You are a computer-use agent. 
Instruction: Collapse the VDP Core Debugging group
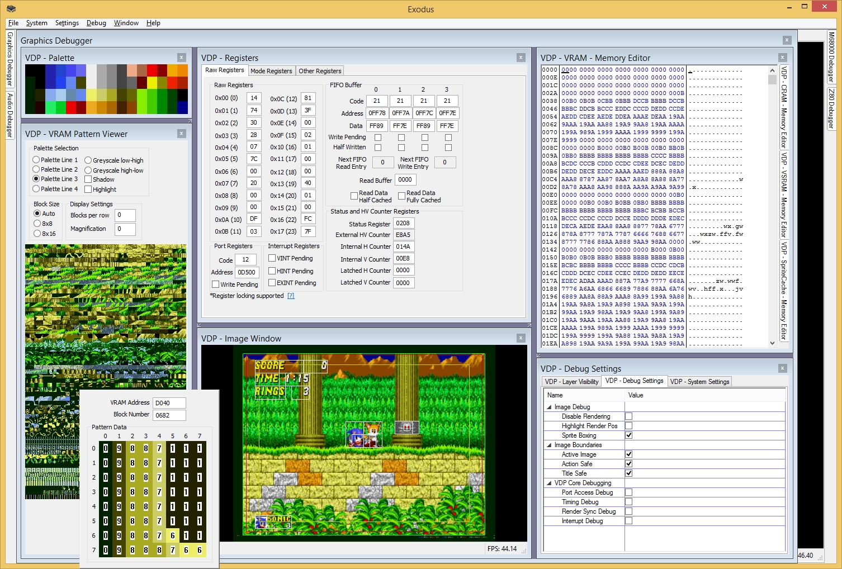(549, 483)
